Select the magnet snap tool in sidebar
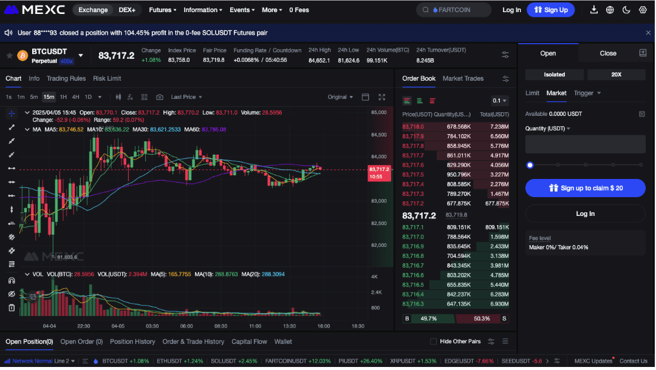 (12, 281)
